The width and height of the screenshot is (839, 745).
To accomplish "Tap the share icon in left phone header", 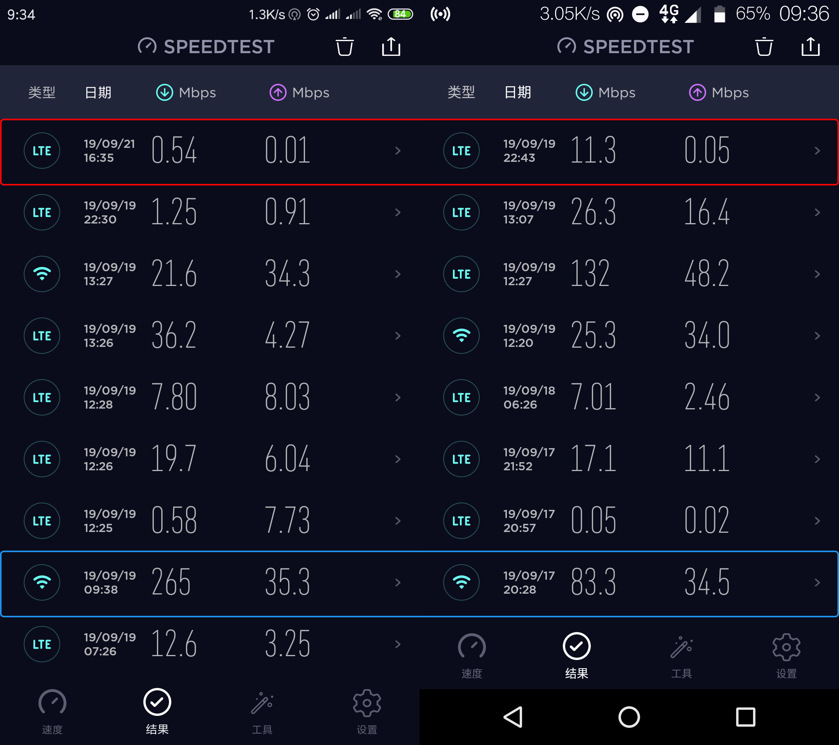I will coord(391,46).
